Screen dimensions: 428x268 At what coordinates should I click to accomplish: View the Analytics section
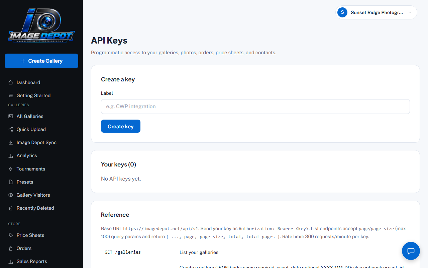pyautogui.click(x=41, y=155)
